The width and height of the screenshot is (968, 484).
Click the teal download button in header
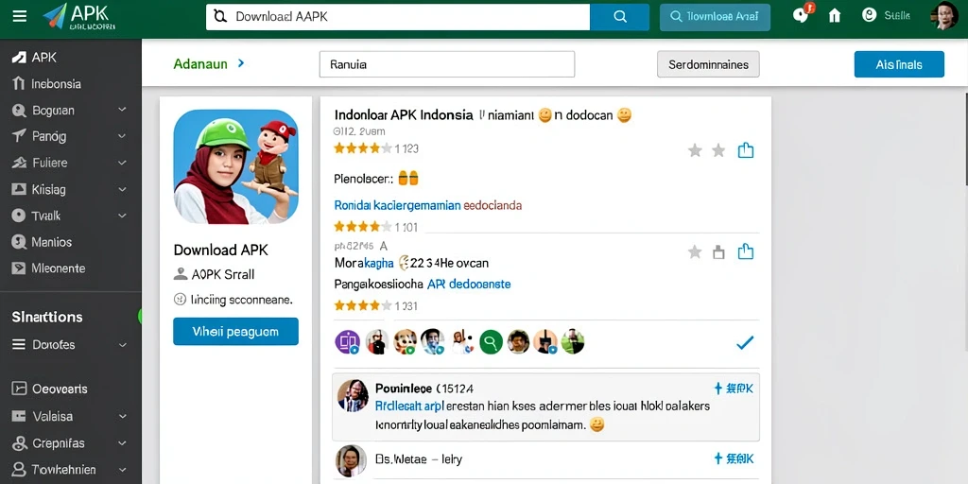715,17
